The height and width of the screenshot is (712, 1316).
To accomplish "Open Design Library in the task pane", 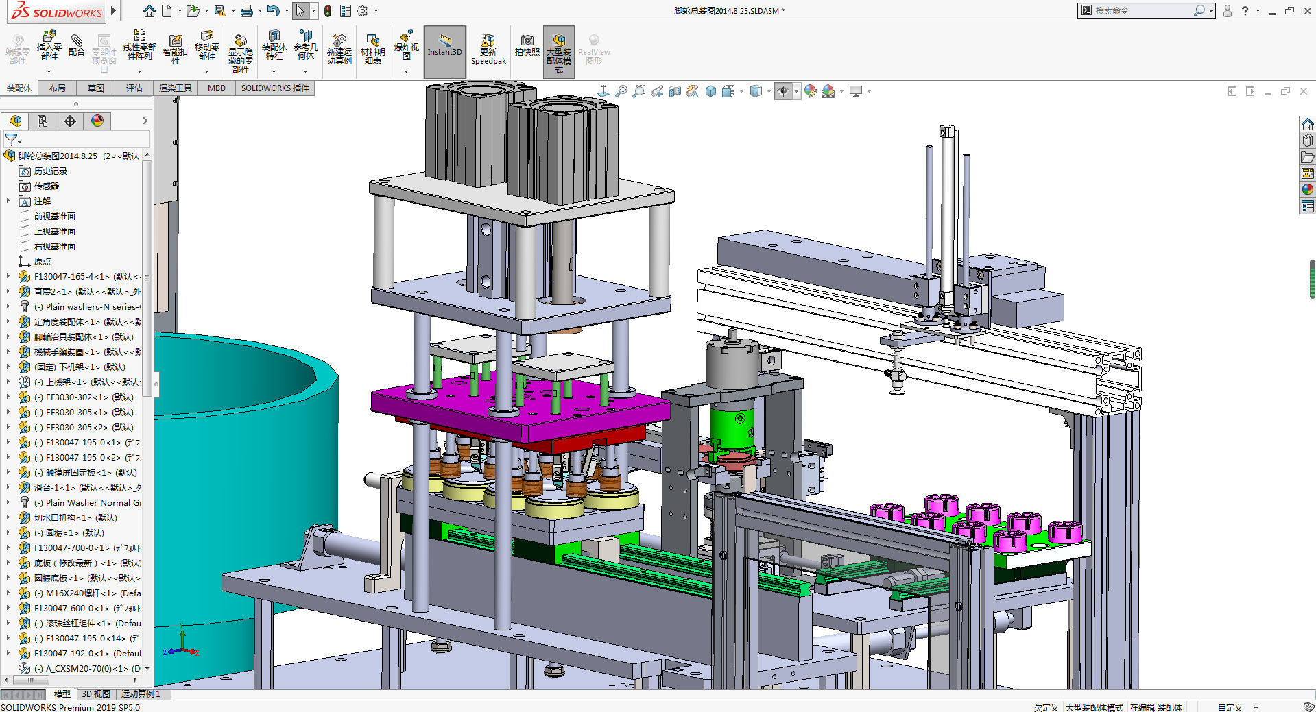I will (x=1308, y=140).
